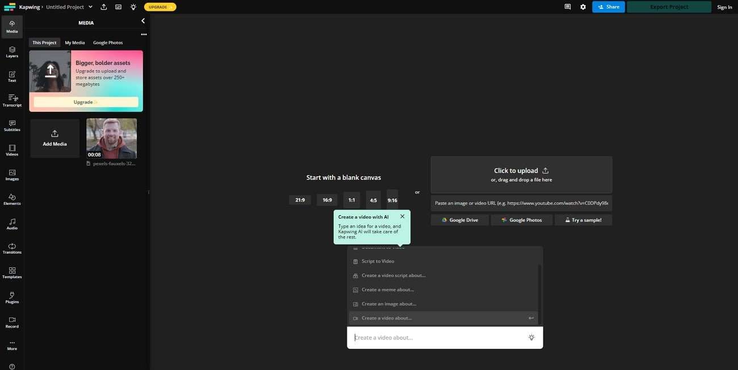The image size is (738, 370).
Task: Open the Record panel
Action: pos(12,322)
